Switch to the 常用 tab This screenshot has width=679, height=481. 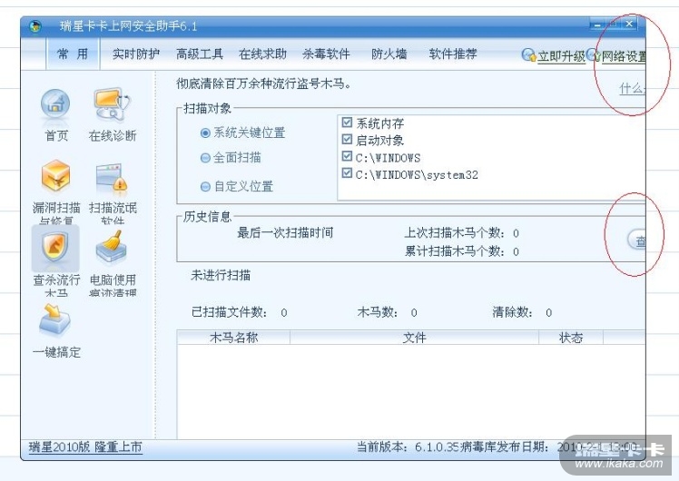coord(73,54)
